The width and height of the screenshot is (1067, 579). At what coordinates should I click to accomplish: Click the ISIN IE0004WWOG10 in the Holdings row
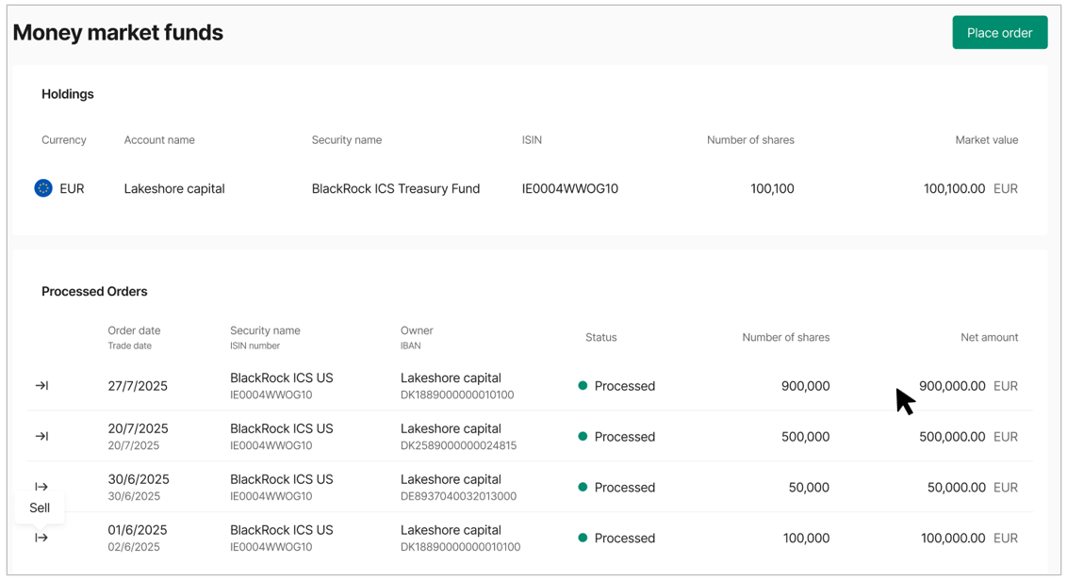coord(570,189)
